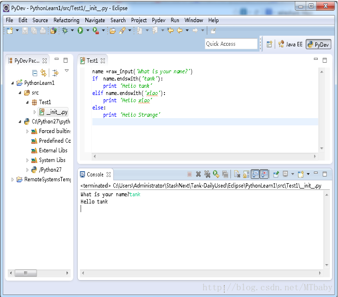Click the green Run button in toolbar
This screenshot has height=297, width=338.
(80, 30)
